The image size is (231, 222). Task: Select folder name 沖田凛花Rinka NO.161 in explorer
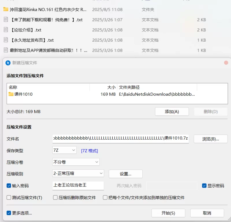coord(48,10)
